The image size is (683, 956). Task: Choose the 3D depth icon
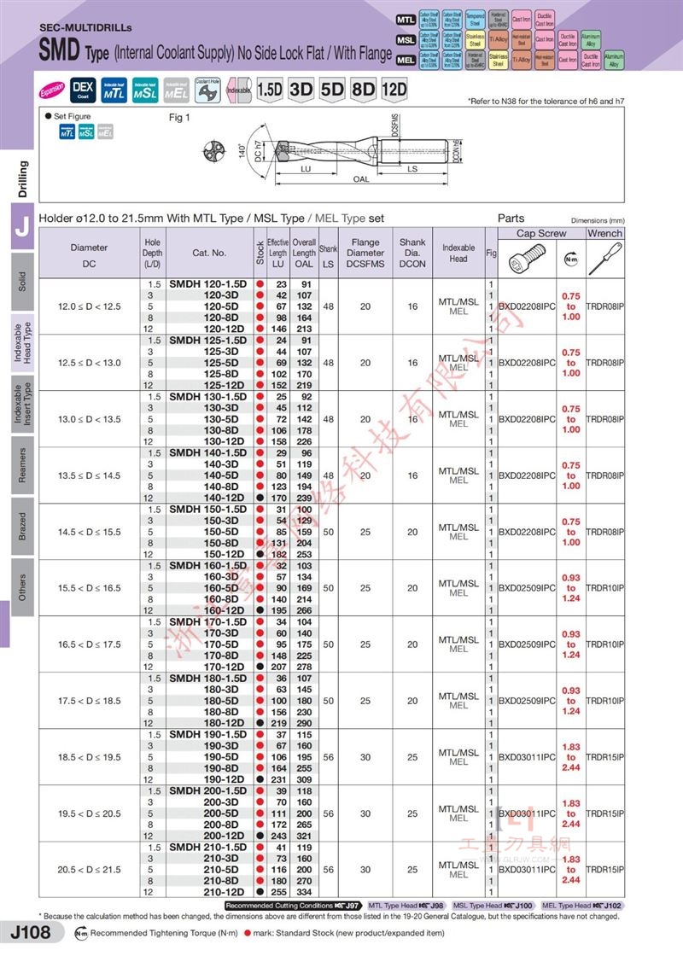coord(301,90)
